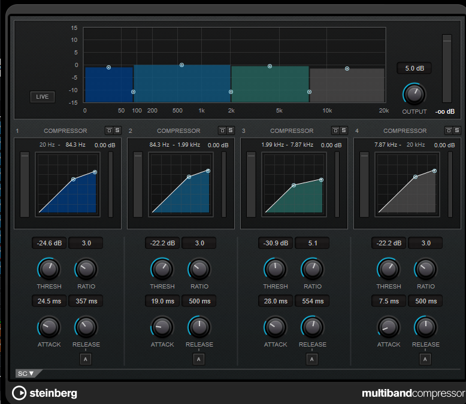Solo band 4 compressor
The height and width of the screenshot is (404, 466).
pyautogui.click(x=457, y=130)
